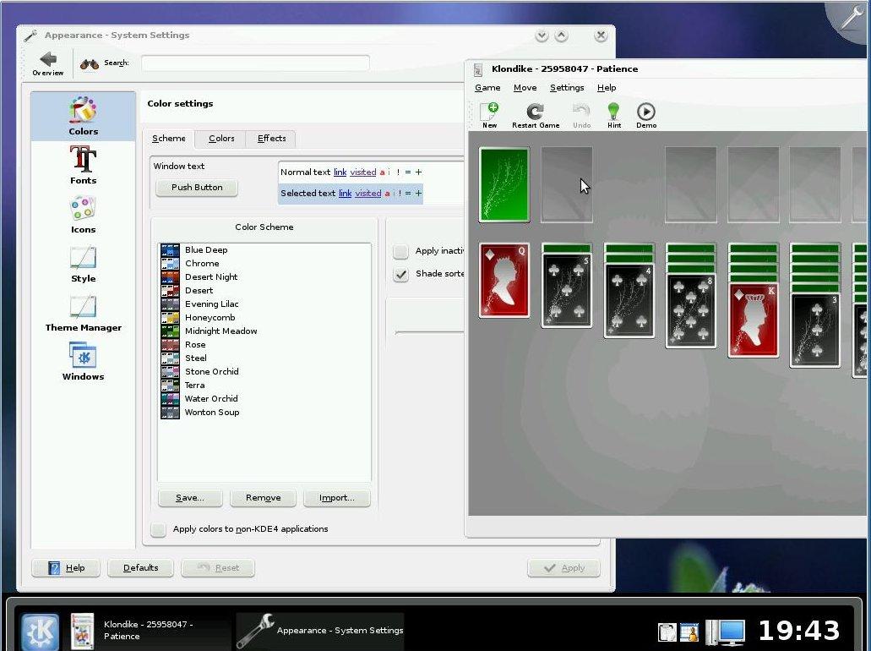This screenshot has height=651, width=871.
Task: Click the Reset button
Action: coord(218,568)
